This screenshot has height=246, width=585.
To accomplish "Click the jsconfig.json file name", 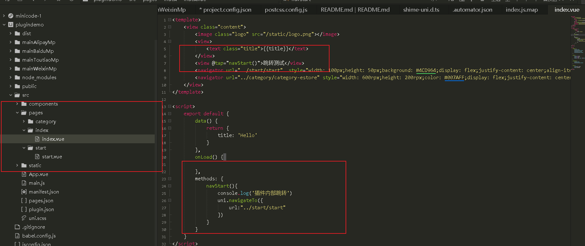I will 36,244.
